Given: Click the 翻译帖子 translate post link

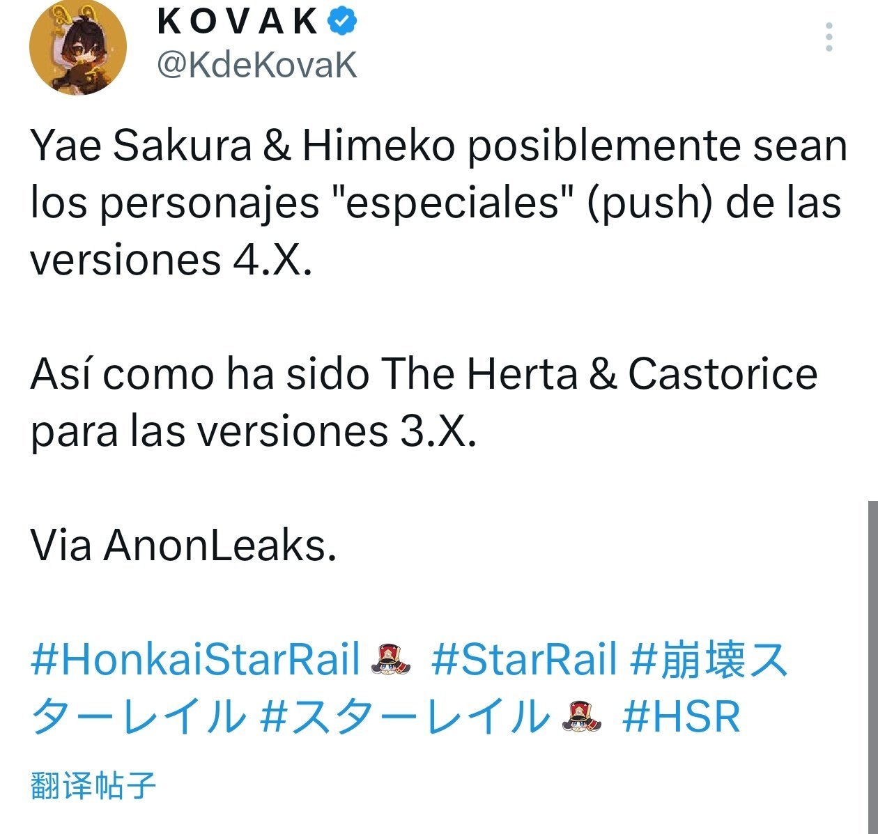Looking at the screenshot, I should pyautogui.click(x=93, y=785).
